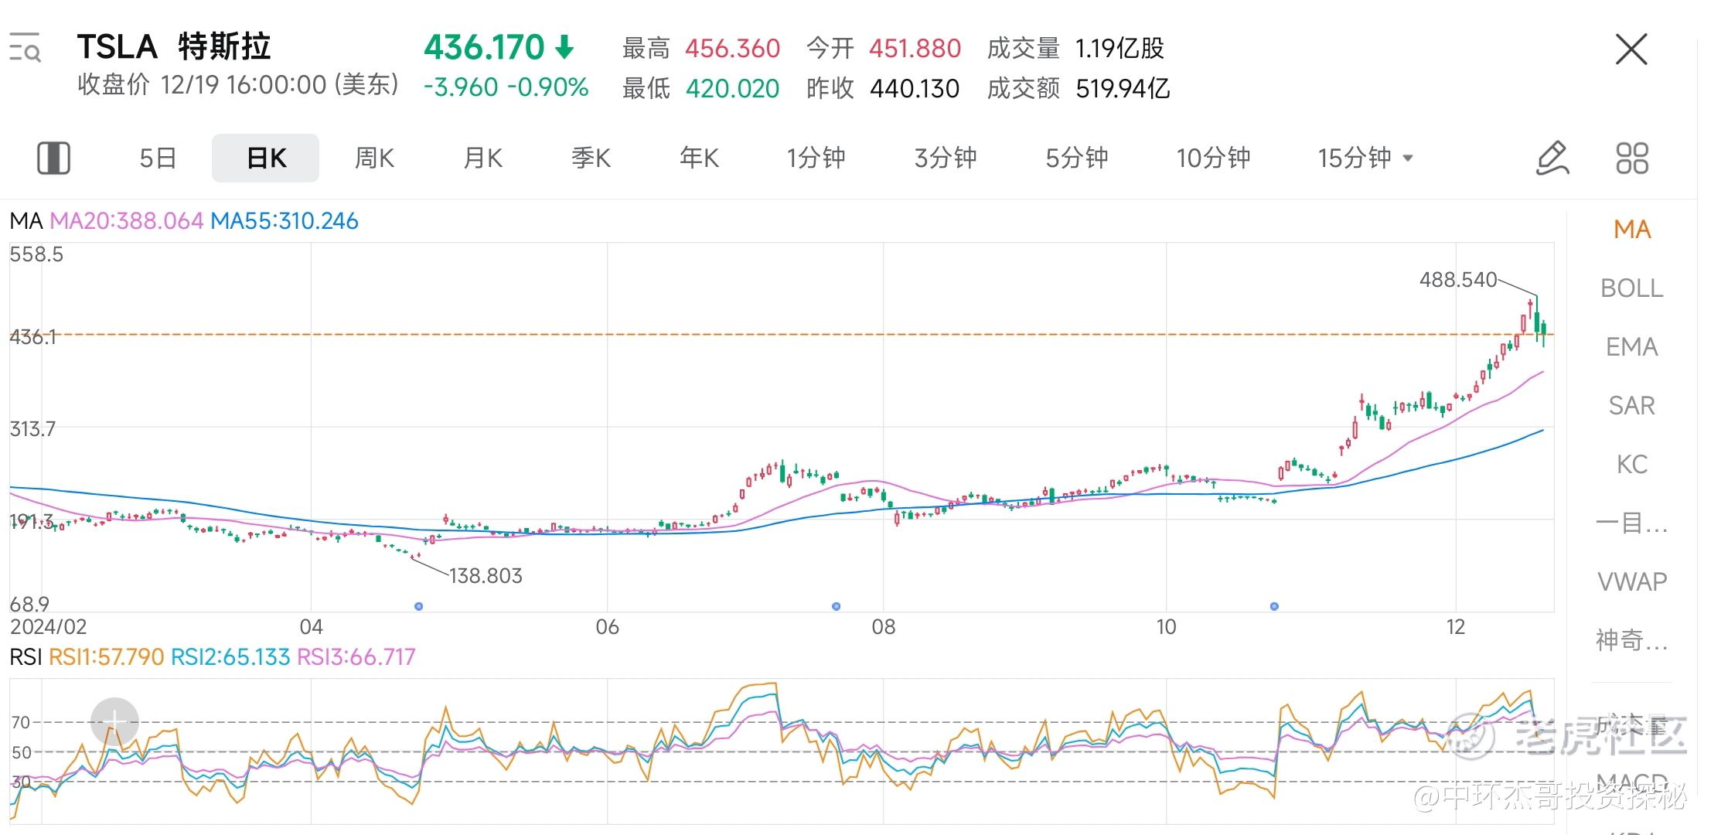
Task: Click the 今开 451.880 value
Action: [x=915, y=49]
